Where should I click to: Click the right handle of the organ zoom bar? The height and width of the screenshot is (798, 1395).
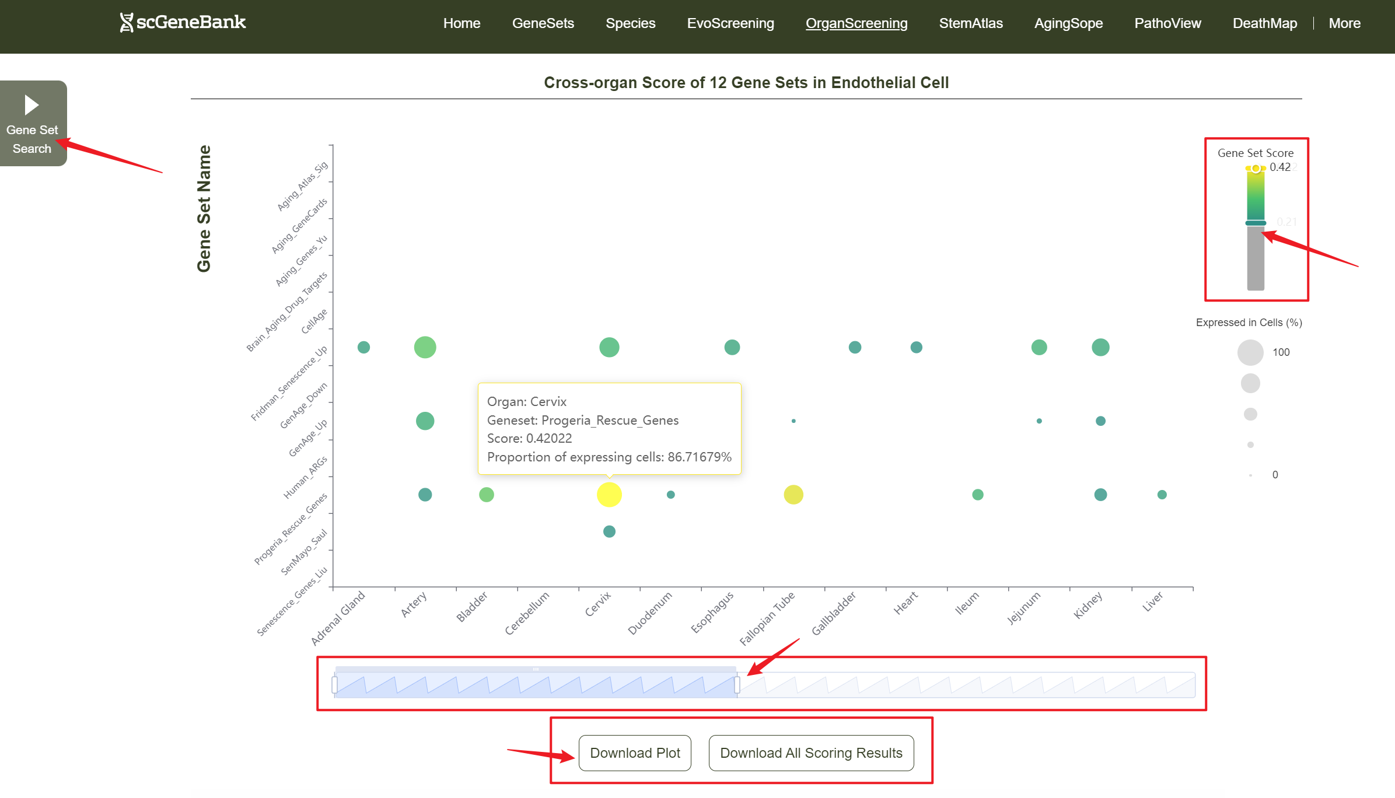[737, 685]
